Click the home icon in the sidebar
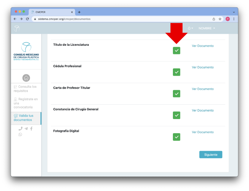This screenshot has width=249, height=191. pos(26,78)
